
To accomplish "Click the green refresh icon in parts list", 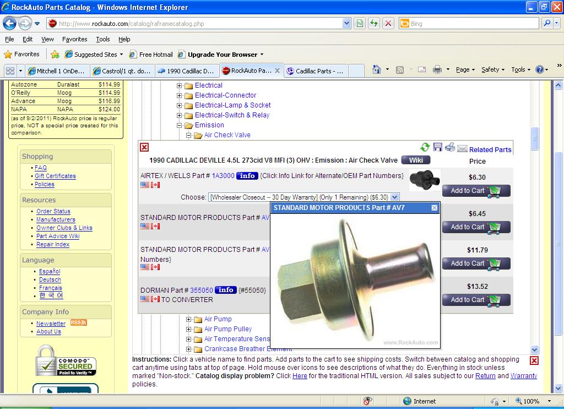I will 425,147.
